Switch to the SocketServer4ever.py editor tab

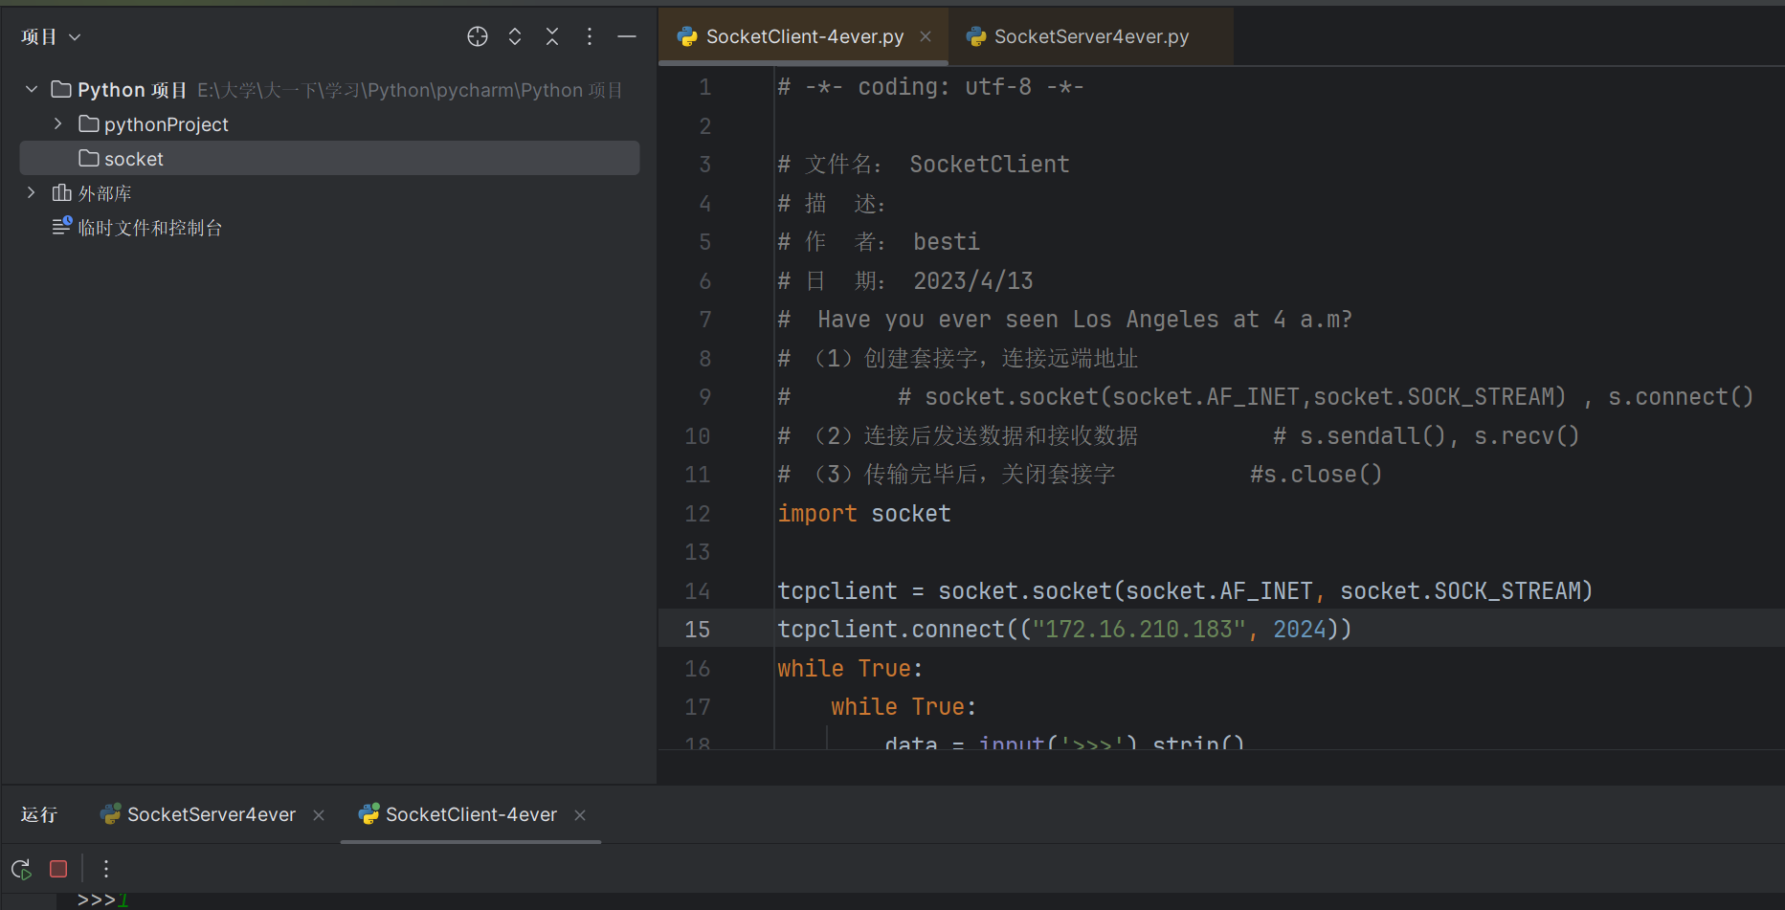[x=1090, y=36]
